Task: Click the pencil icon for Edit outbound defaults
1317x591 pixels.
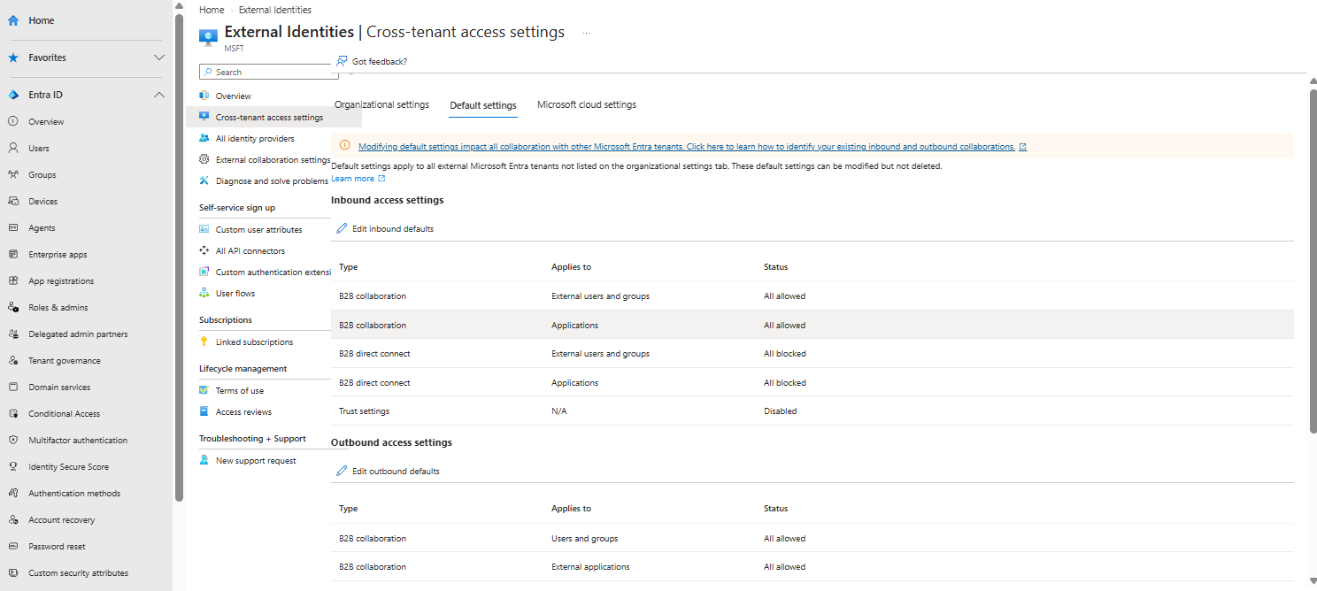Action: coord(342,471)
